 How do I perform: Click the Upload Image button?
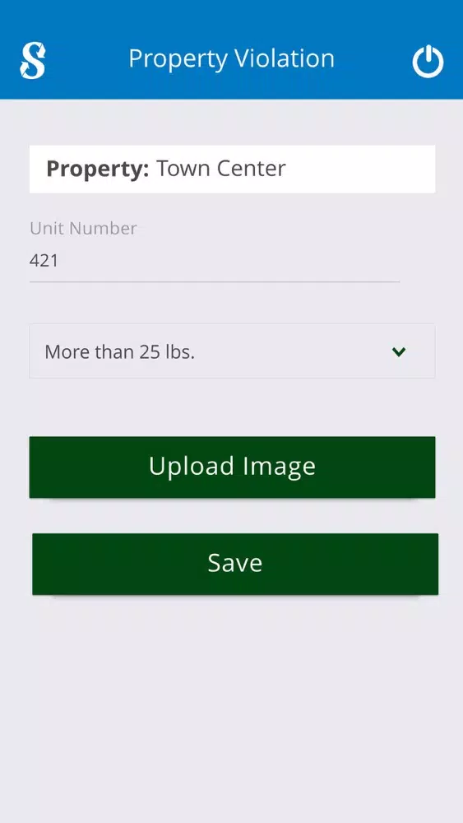pos(232,467)
